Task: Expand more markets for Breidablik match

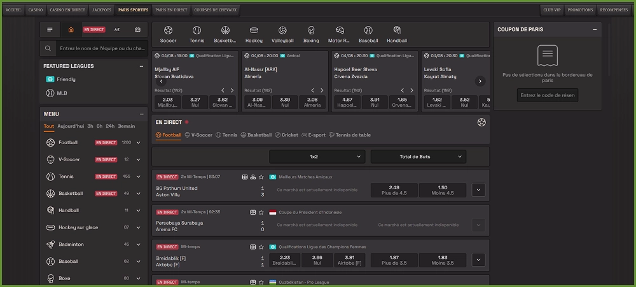Action: pyautogui.click(x=478, y=260)
